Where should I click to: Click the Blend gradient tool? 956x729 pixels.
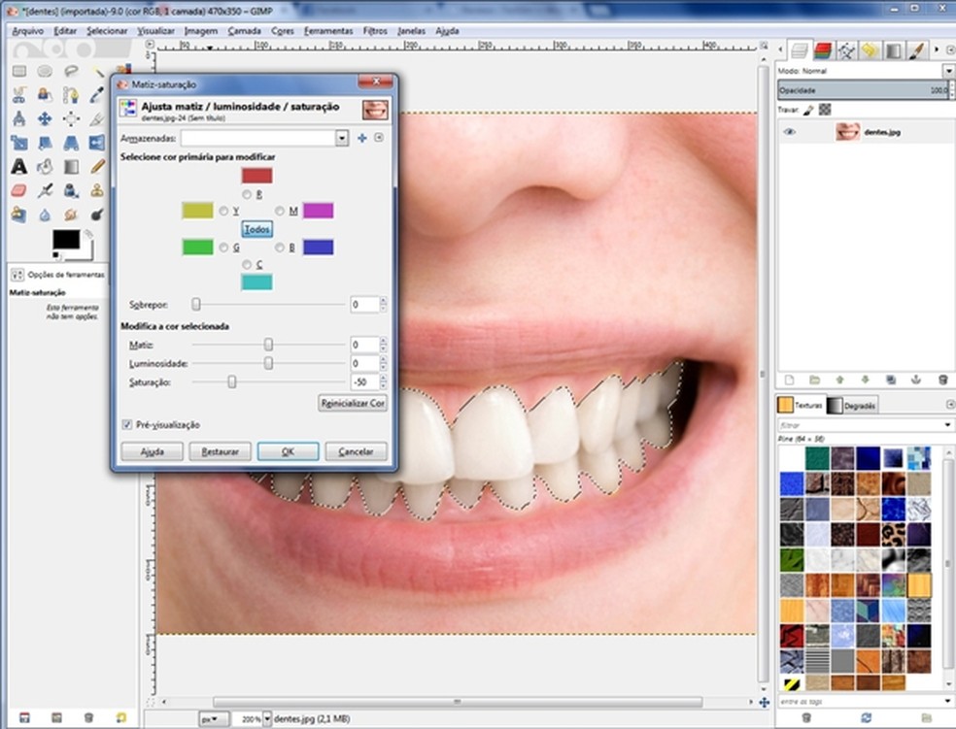71,166
